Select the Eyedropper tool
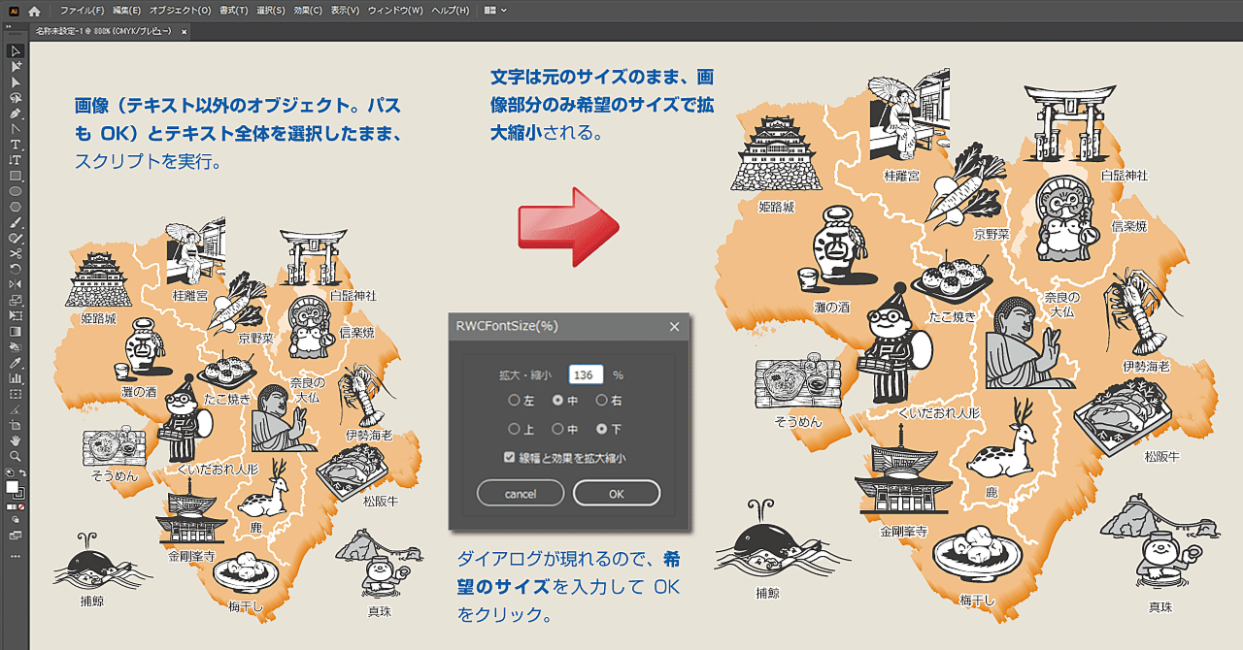1243x650 pixels. [x=14, y=361]
